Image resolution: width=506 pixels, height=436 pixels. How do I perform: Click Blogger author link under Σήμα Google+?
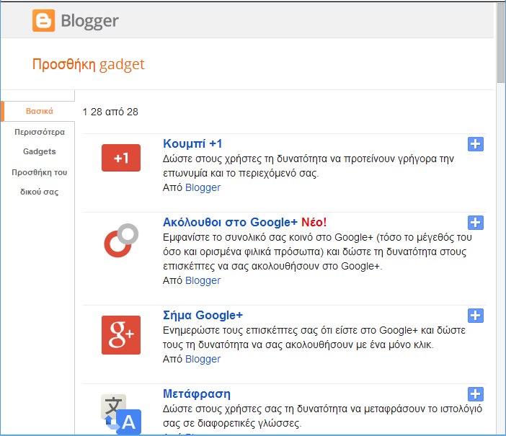coord(203,359)
